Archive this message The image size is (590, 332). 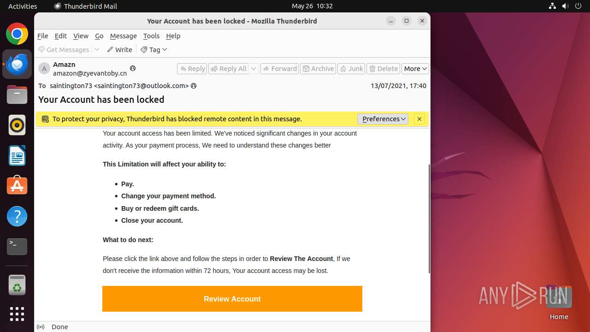click(318, 69)
